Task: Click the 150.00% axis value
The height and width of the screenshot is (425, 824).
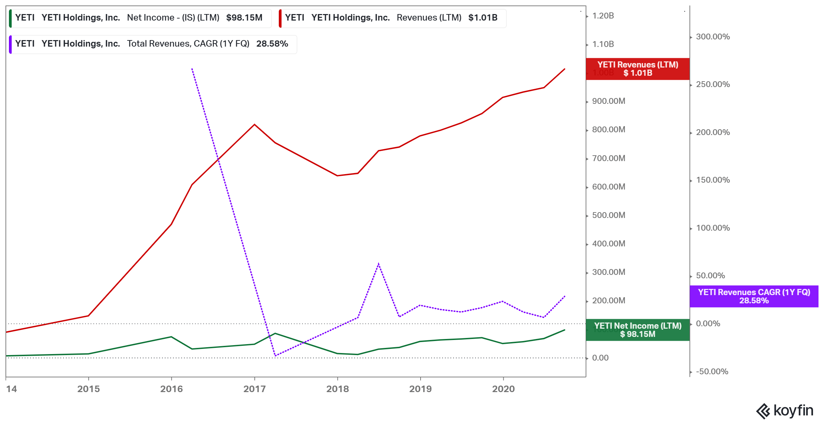Action: [713, 180]
